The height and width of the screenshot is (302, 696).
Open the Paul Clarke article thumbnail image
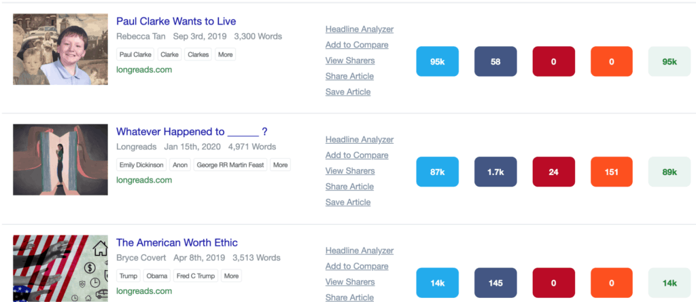pos(60,49)
